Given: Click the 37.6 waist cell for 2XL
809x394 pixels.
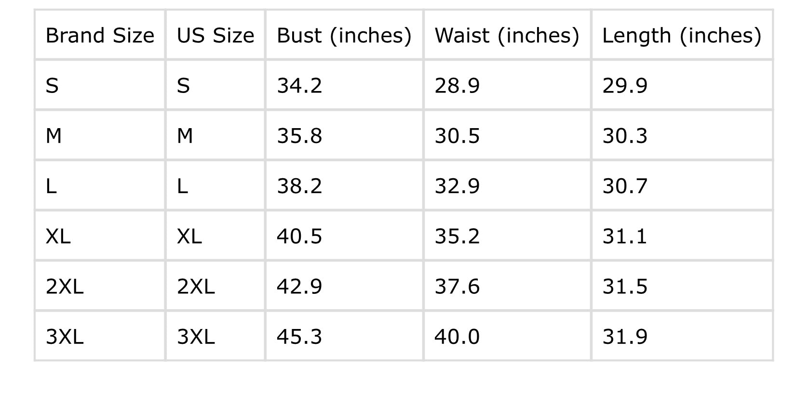Looking at the screenshot, I should coord(507,286).
